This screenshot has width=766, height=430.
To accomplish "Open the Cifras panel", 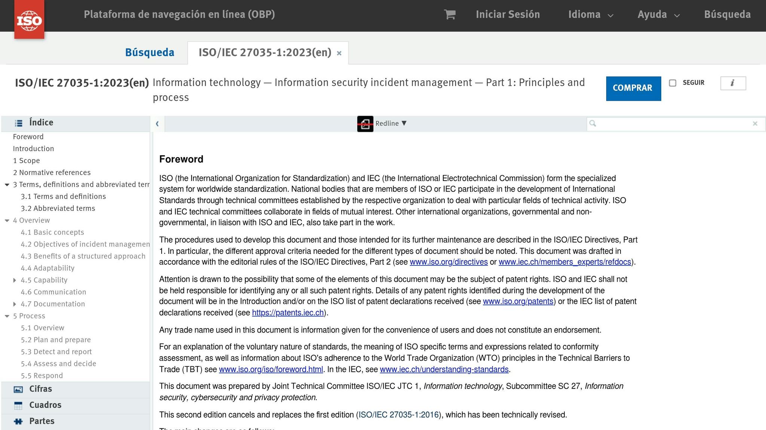I will [76, 389].
